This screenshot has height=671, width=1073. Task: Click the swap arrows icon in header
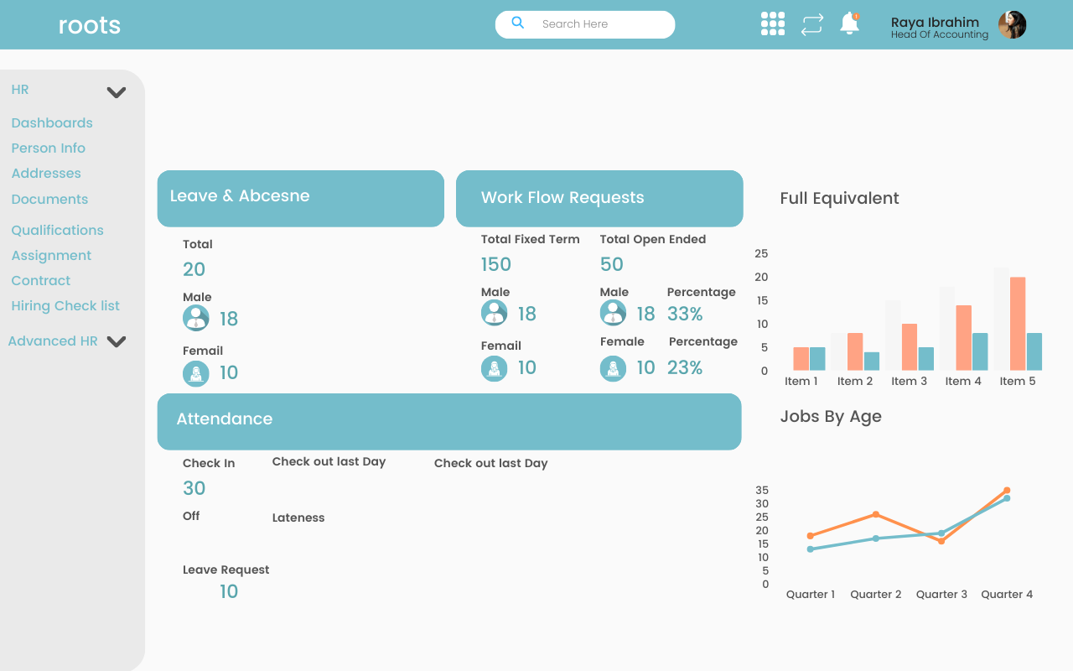pyautogui.click(x=811, y=24)
